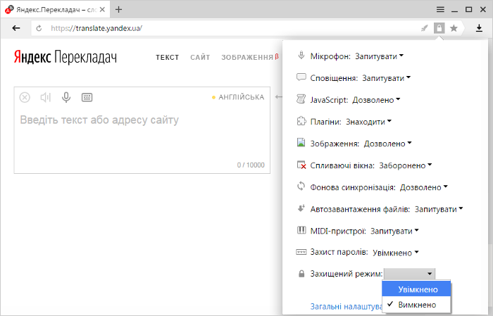Reload the page with the refresh icon
493x316 pixels.
39,28
